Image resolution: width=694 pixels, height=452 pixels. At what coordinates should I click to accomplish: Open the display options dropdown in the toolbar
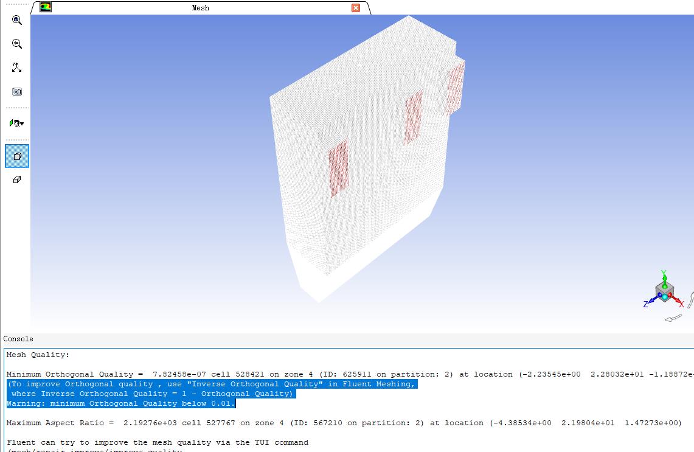(x=17, y=123)
